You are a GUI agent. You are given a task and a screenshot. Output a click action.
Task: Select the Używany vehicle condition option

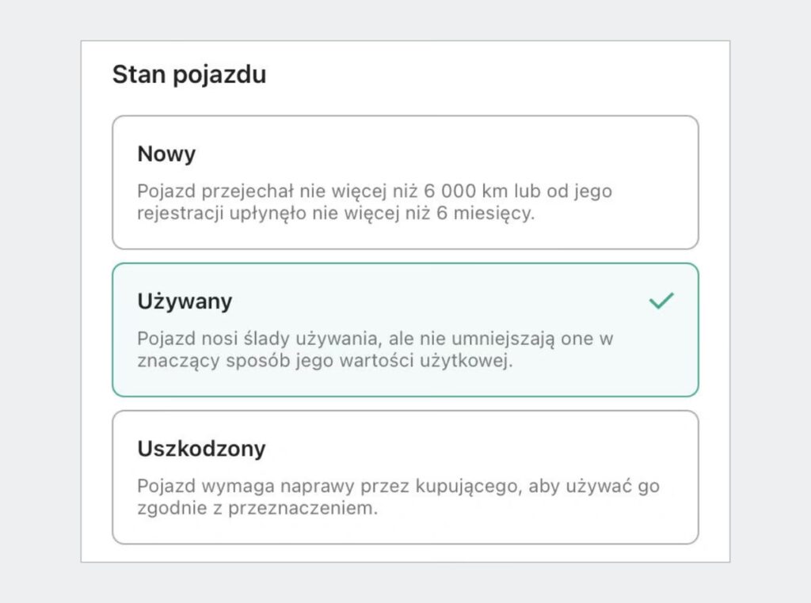(x=405, y=329)
